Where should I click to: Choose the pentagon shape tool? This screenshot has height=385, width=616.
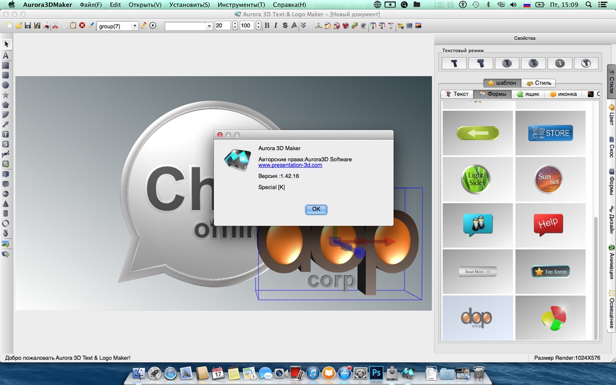(x=6, y=105)
